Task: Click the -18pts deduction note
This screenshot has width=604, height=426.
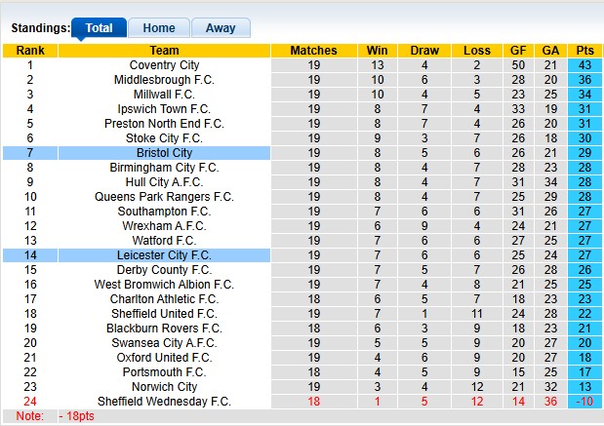Action: coord(75,416)
